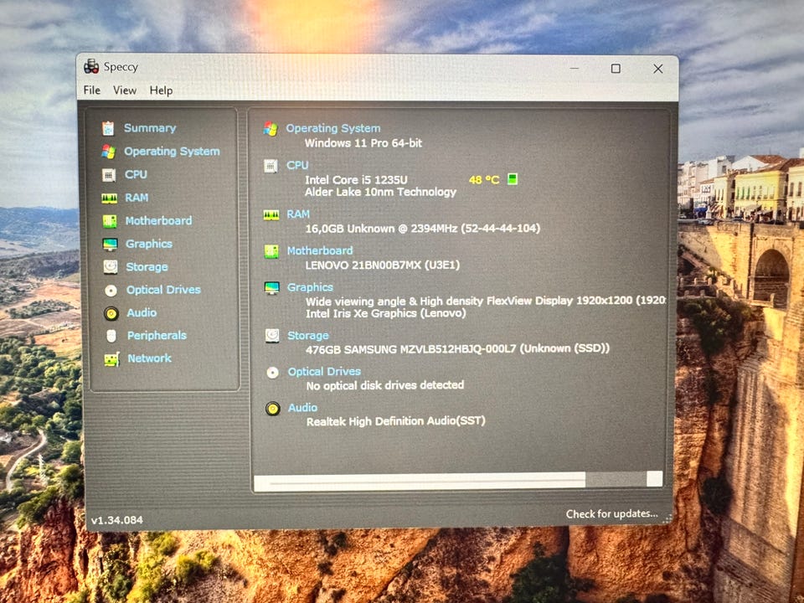Click the RAM stick icon in summary pane

click(x=271, y=215)
